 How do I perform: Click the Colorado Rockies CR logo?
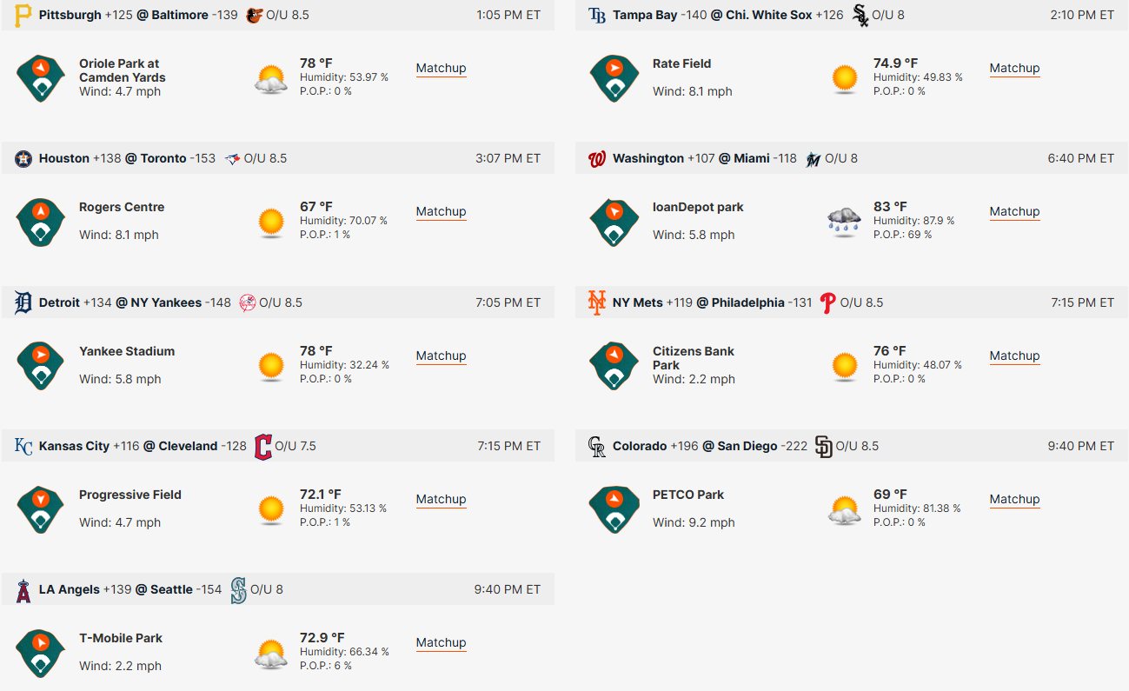coord(597,446)
